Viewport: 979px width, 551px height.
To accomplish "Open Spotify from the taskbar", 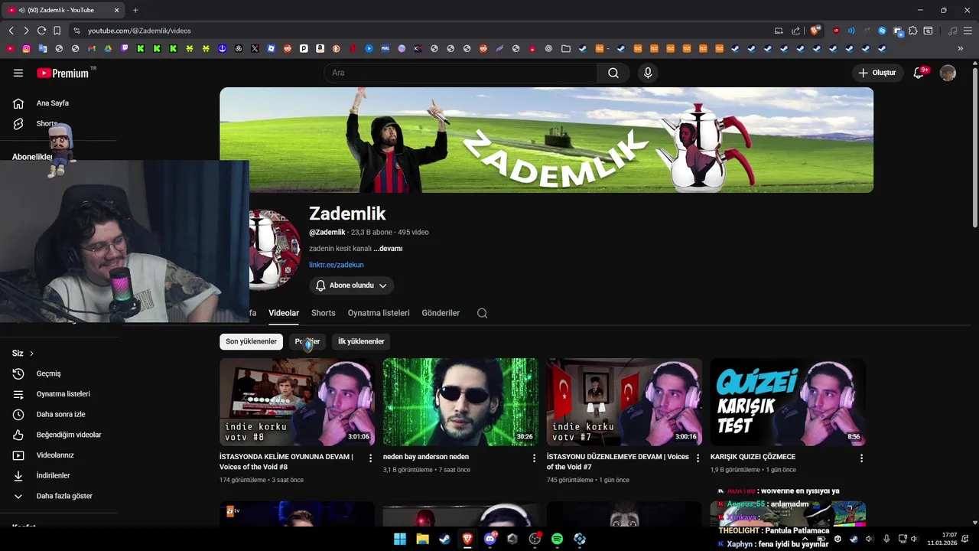I will 557,539.
